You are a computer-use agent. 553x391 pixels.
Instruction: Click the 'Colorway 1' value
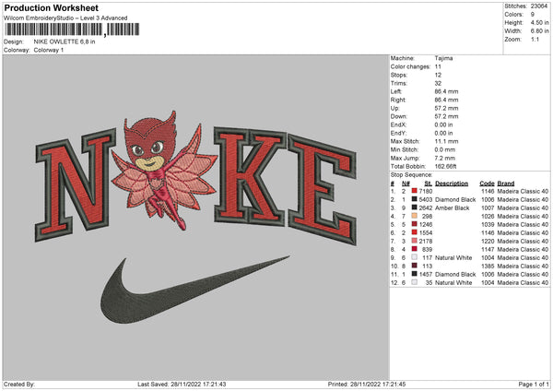(x=49, y=50)
